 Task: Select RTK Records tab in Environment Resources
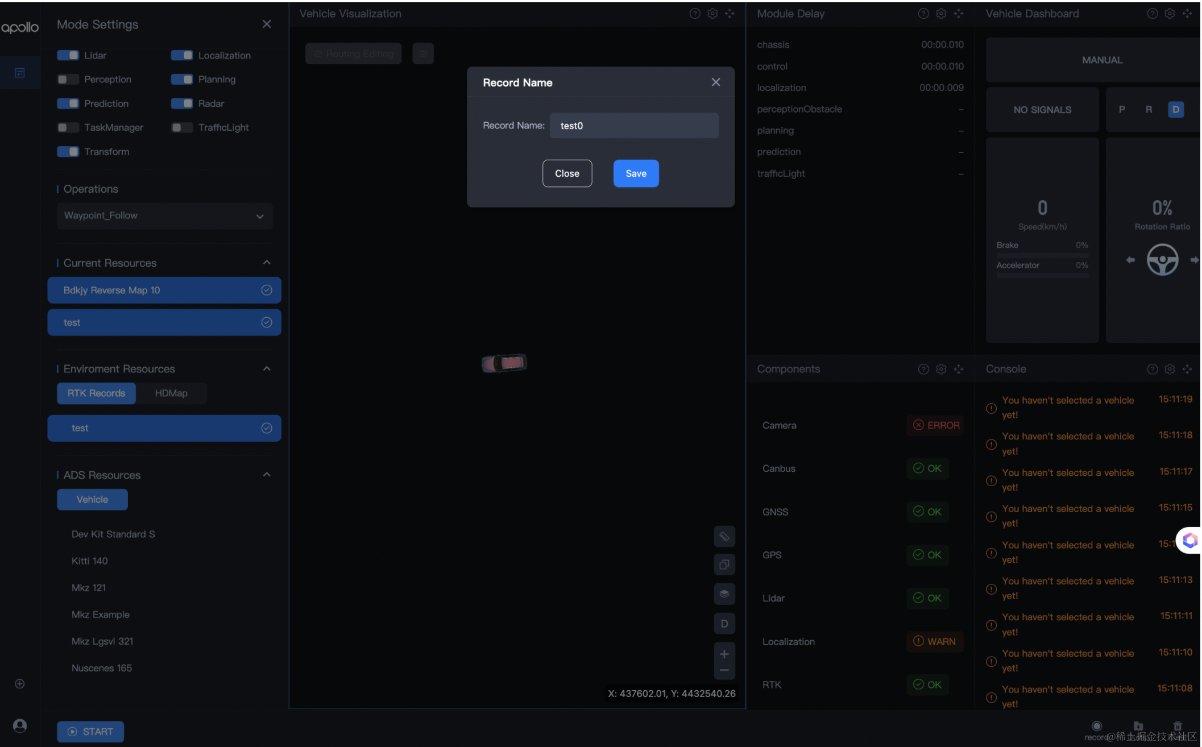(x=96, y=394)
